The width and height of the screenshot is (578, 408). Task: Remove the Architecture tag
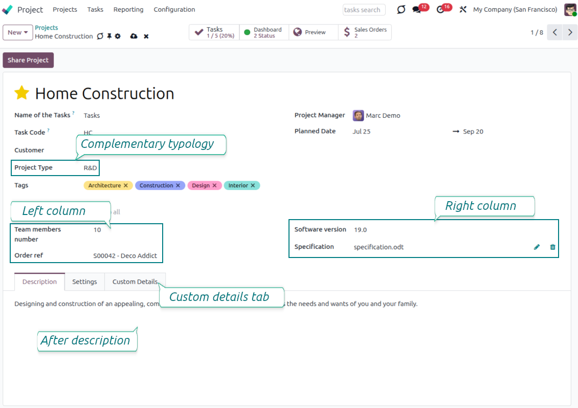click(126, 186)
